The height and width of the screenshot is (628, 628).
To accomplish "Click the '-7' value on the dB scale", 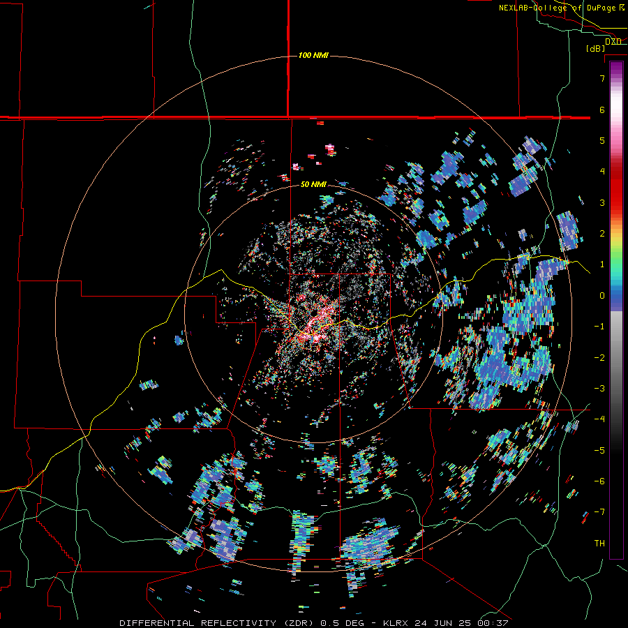I will [x=599, y=512].
